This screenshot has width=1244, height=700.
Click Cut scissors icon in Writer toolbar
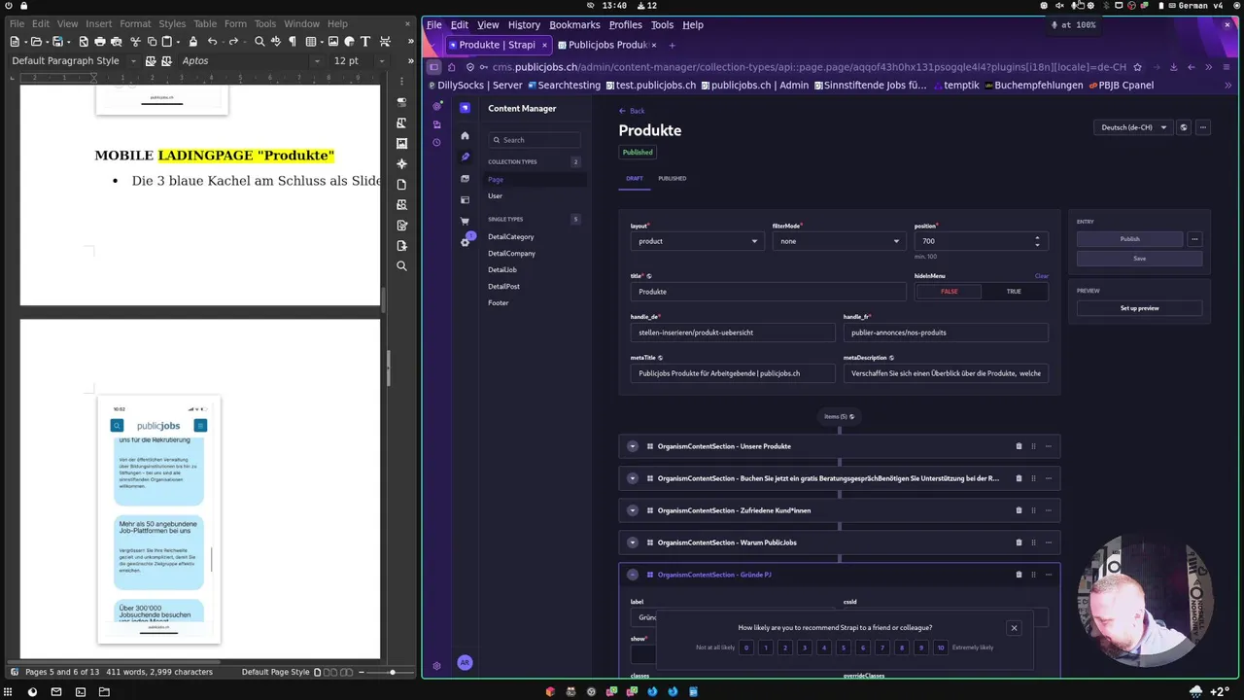[x=136, y=42]
